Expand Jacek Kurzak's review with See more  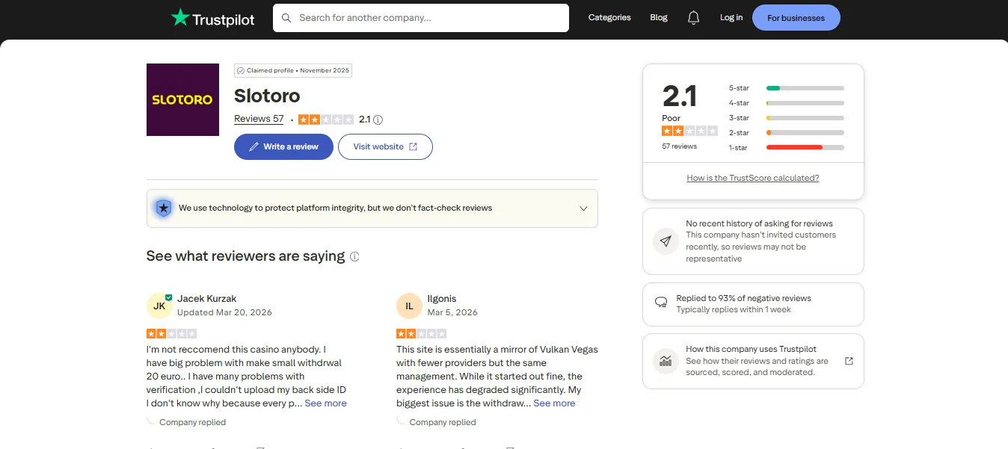[325, 403]
